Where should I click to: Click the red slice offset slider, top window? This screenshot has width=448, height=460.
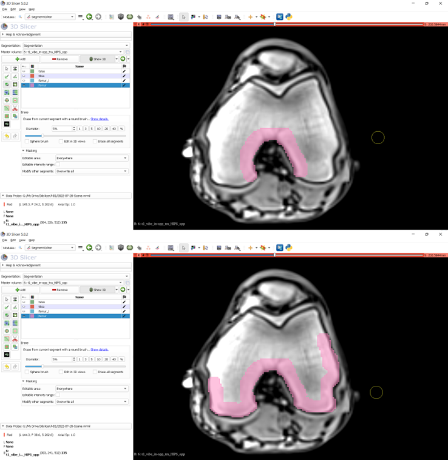(x=287, y=24)
